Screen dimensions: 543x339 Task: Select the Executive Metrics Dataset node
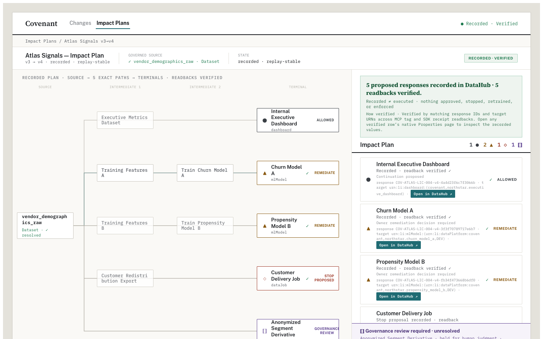(125, 120)
